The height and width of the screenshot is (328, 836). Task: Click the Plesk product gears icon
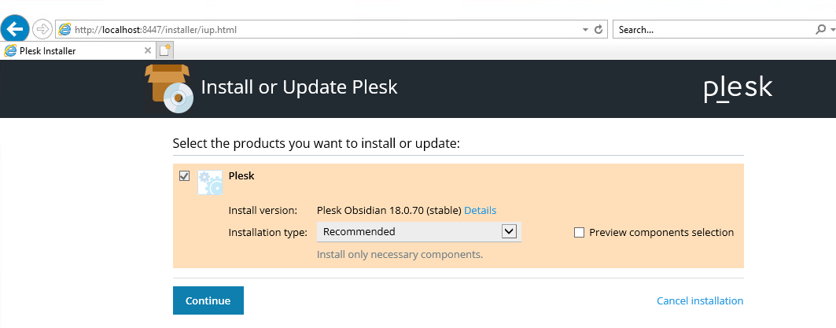click(210, 182)
